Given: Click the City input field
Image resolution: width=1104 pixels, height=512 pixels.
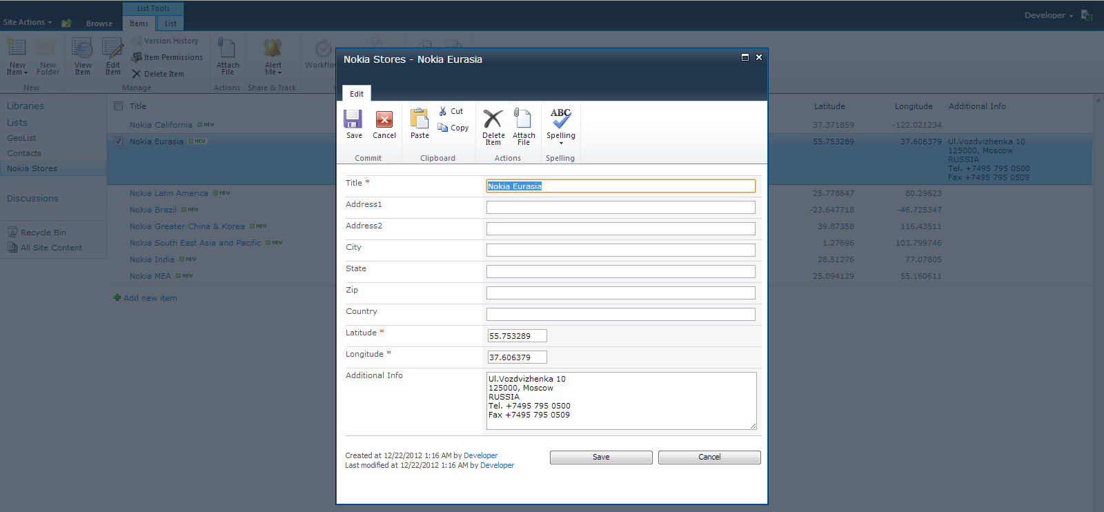Looking at the screenshot, I should (621, 250).
